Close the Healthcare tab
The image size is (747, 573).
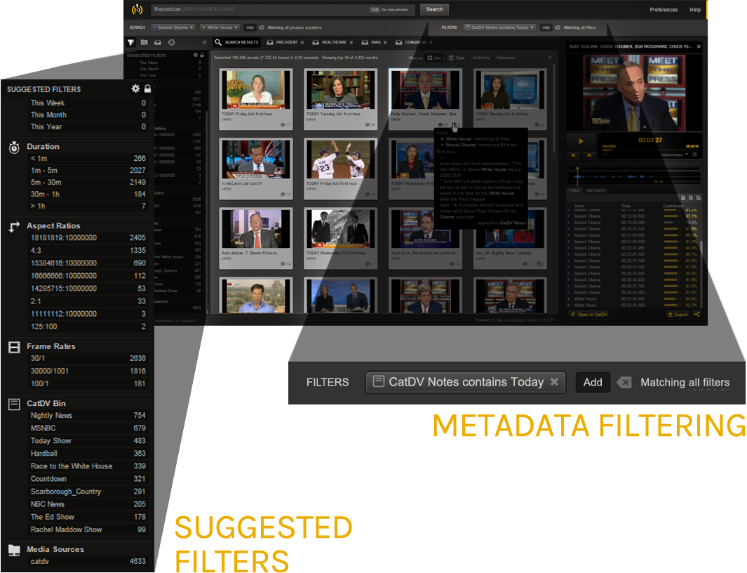click(x=351, y=42)
